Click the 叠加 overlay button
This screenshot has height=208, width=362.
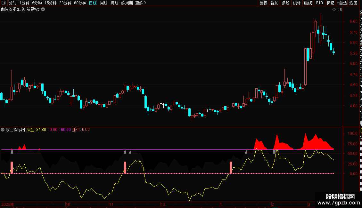(275, 3)
